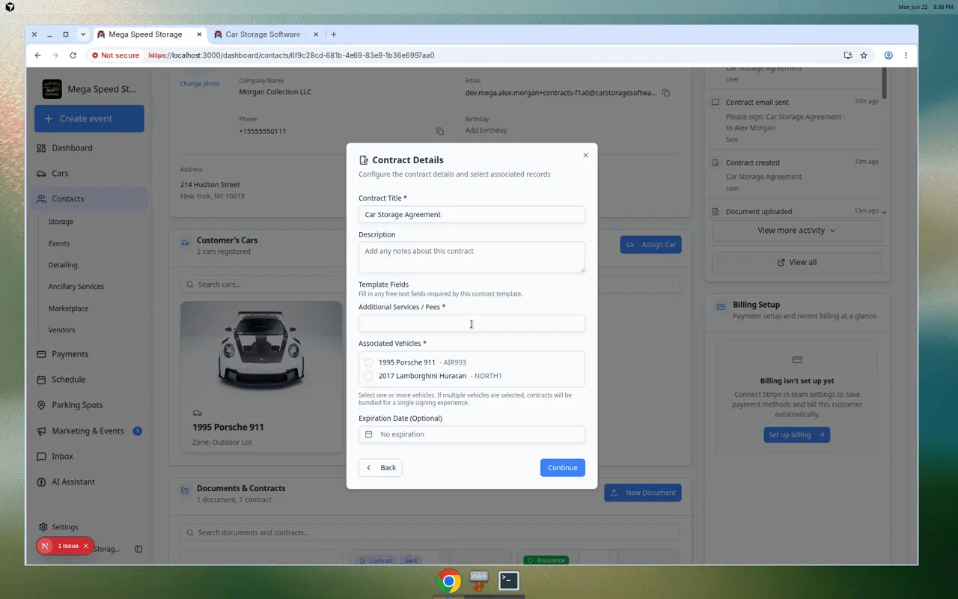The width and height of the screenshot is (958, 599).
Task: Click the New Document button
Action: (x=643, y=493)
